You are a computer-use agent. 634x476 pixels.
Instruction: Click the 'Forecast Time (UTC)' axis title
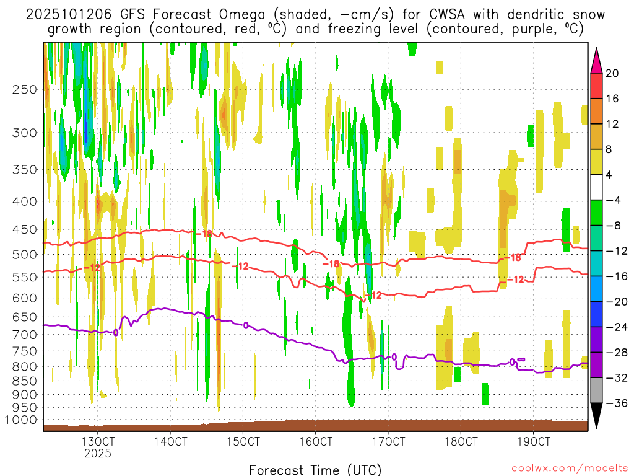315,470
